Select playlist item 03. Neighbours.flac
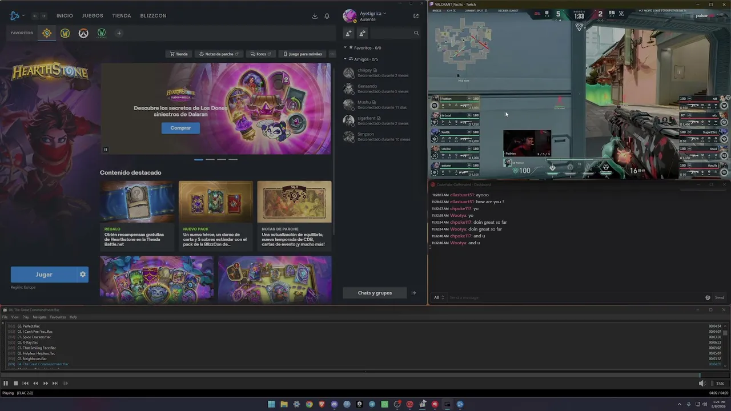 tap(365, 359)
